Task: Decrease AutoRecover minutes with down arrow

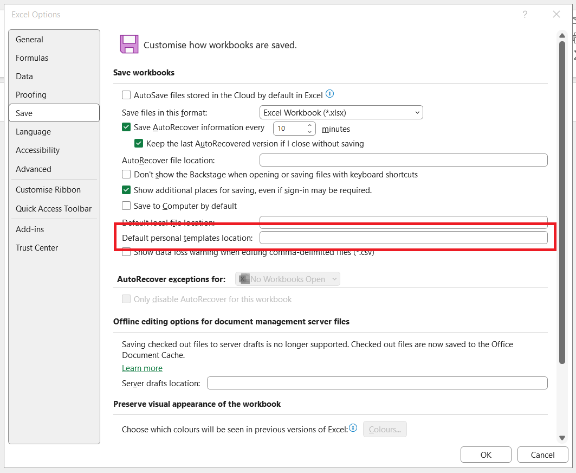Action: click(310, 132)
